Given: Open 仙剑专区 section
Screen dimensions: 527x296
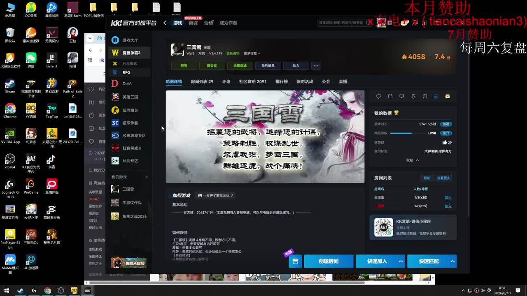Looking at the screenshot, I should [x=129, y=161].
